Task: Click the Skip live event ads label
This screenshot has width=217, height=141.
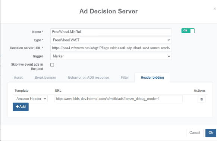Action: click(27, 67)
